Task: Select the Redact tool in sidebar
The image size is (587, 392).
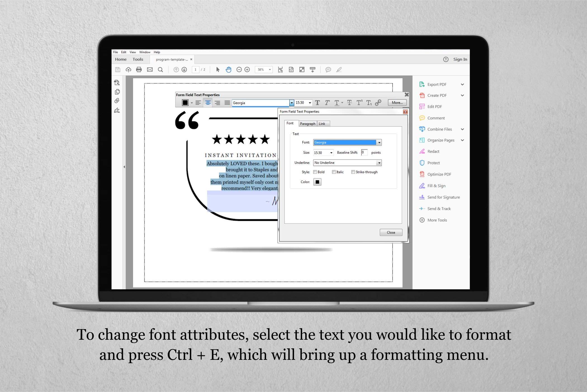Action: click(x=433, y=151)
